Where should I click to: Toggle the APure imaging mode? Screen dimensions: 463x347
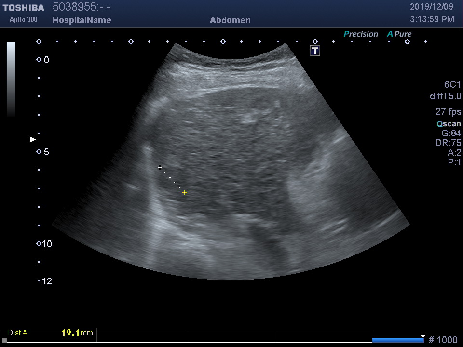tap(399, 34)
